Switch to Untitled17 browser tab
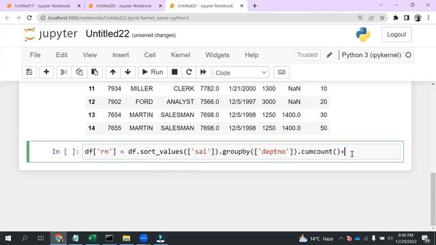Screen dimensions: 436x245 click(42, 6)
